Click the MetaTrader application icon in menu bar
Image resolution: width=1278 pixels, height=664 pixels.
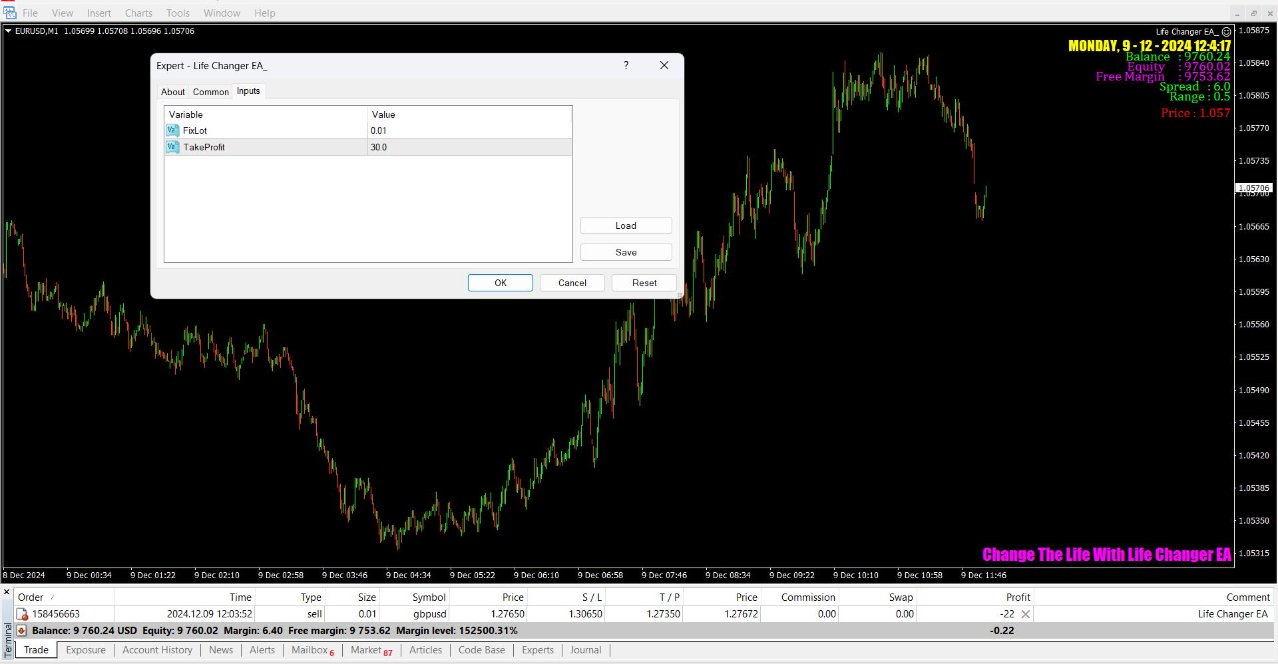pos(10,13)
